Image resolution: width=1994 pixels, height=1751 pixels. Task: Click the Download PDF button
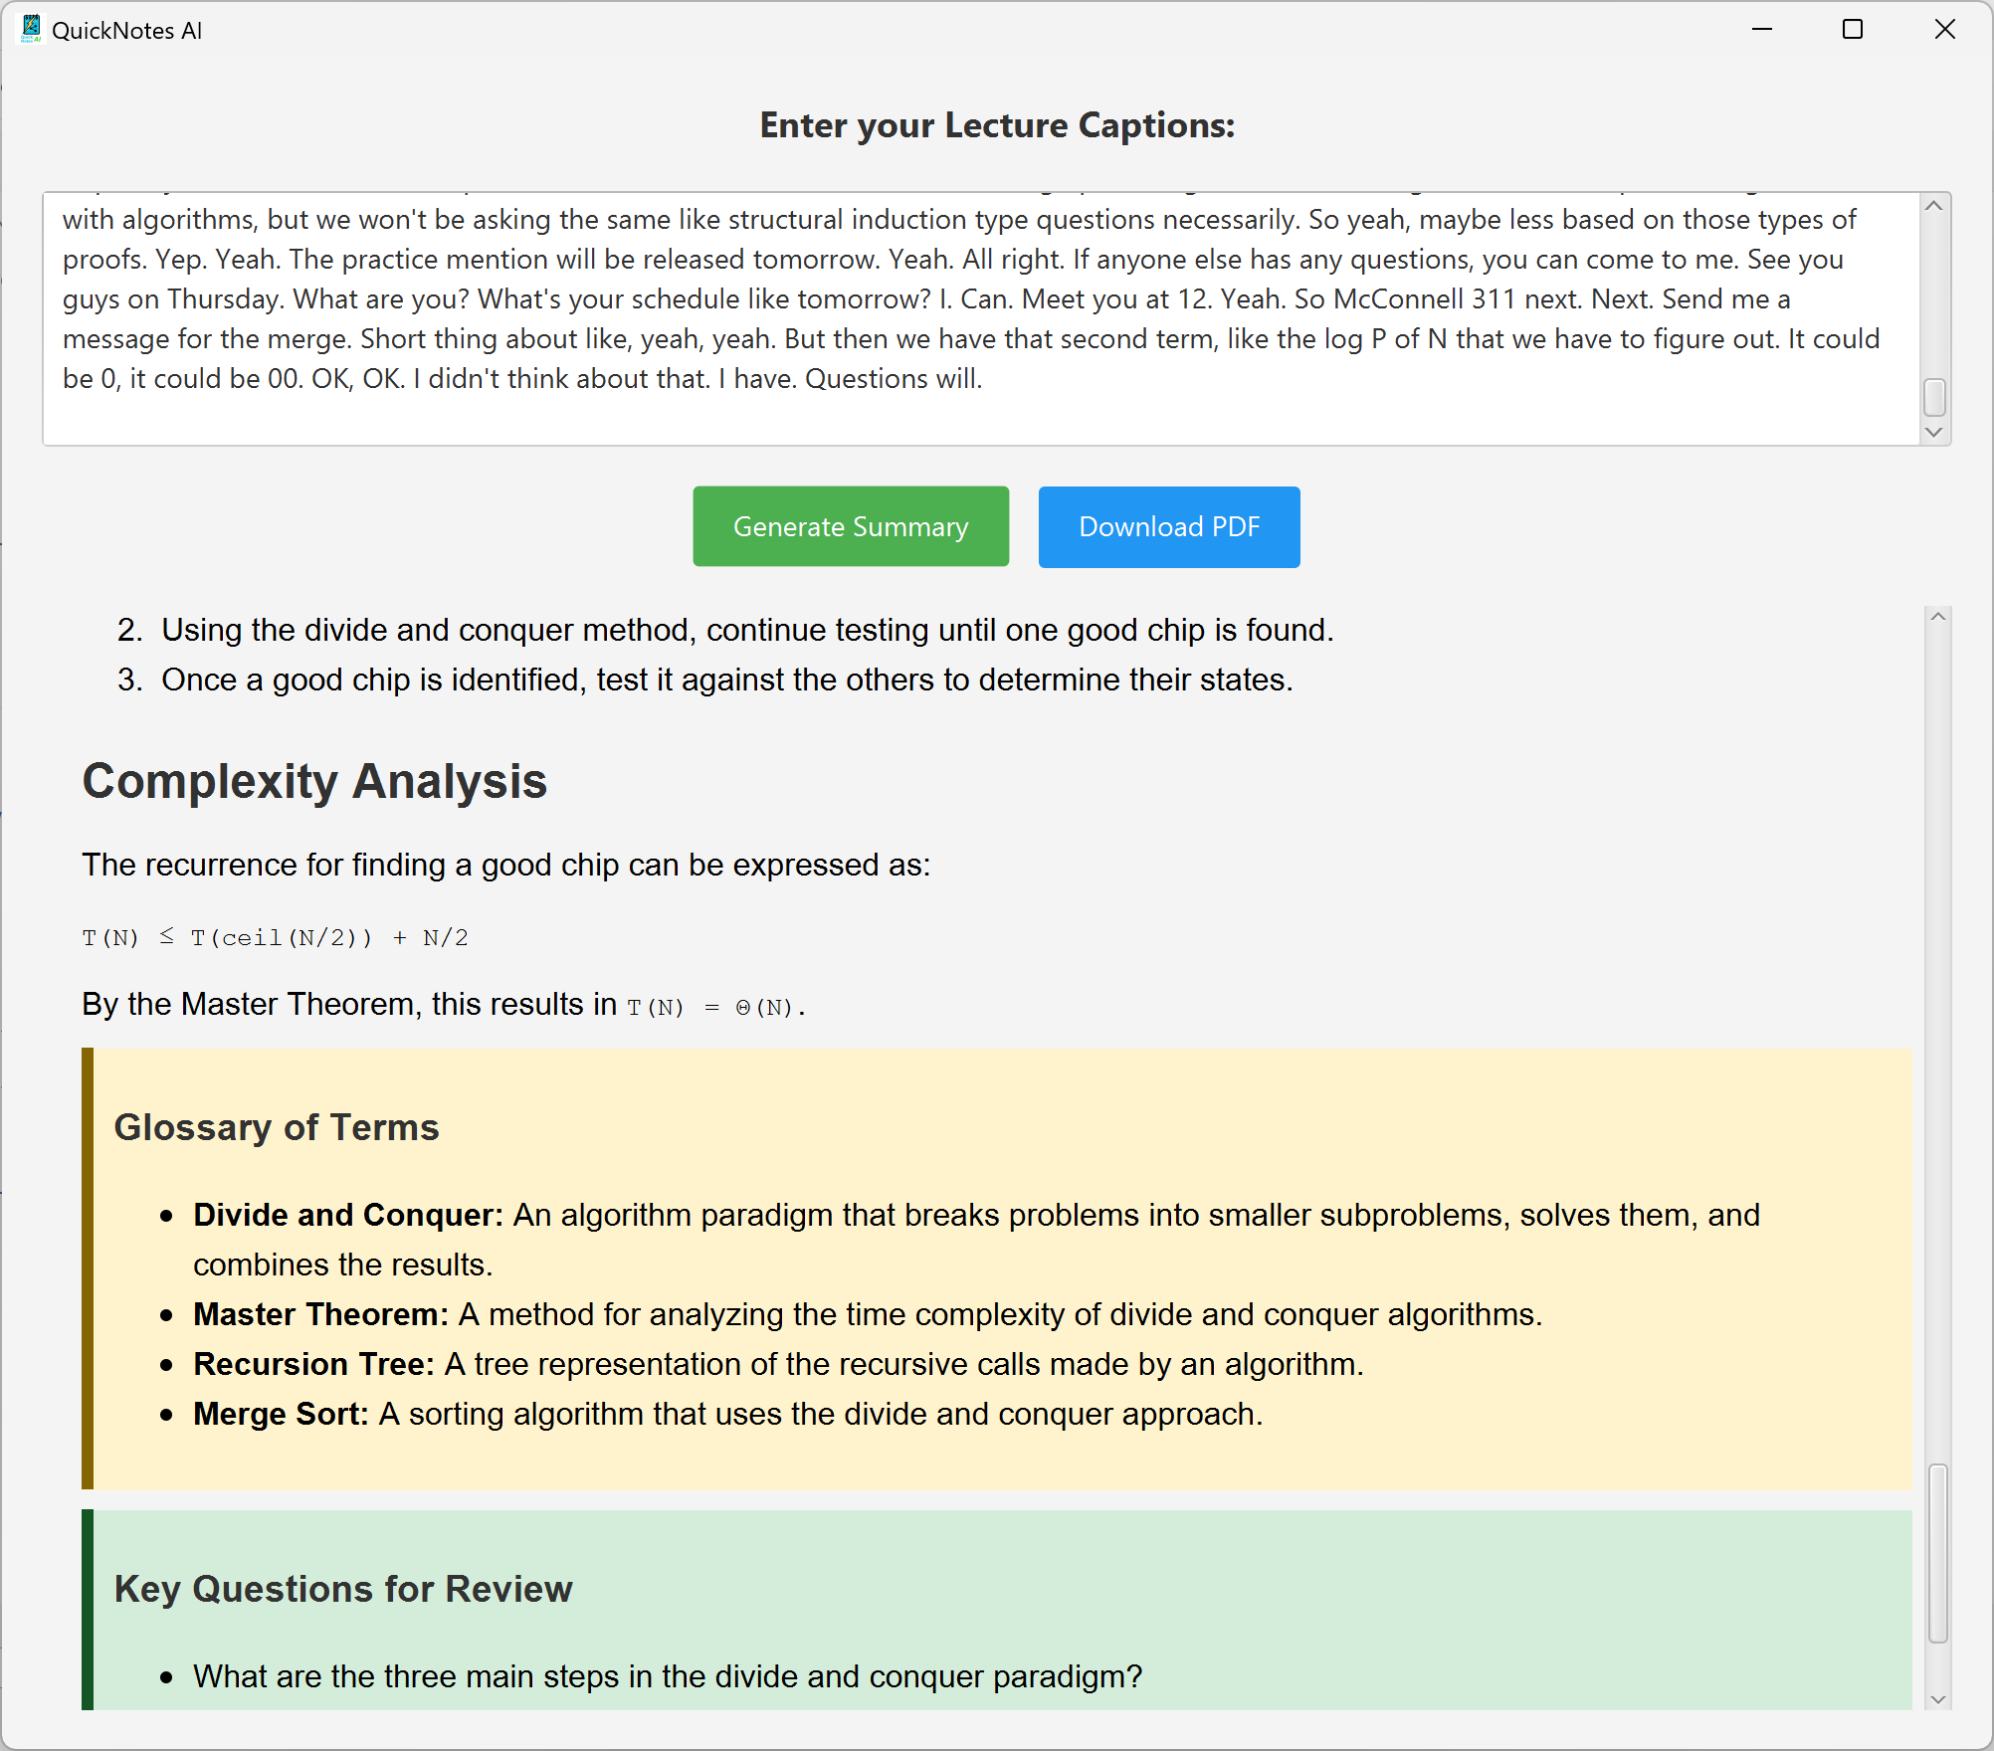(x=1168, y=526)
